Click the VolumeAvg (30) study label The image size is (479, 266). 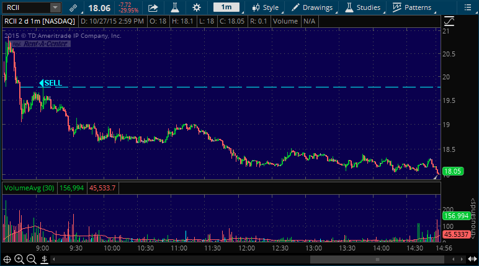(x=29, y=187)
